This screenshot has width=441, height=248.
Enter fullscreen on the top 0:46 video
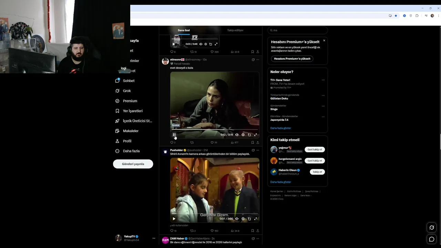pos(216,44)
